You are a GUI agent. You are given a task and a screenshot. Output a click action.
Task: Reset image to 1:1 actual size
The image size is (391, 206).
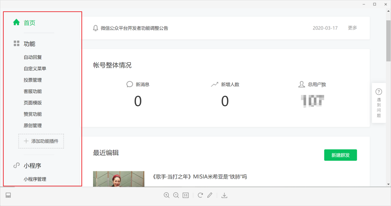click(x=186, y=195)
